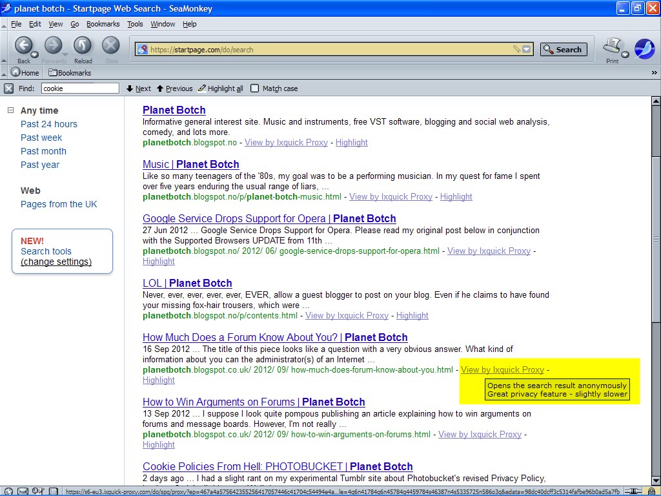The height and width of the screenshot is (496, 661).
Task: Click the bookmark tag icon in address bar
Action: [517, 49]
